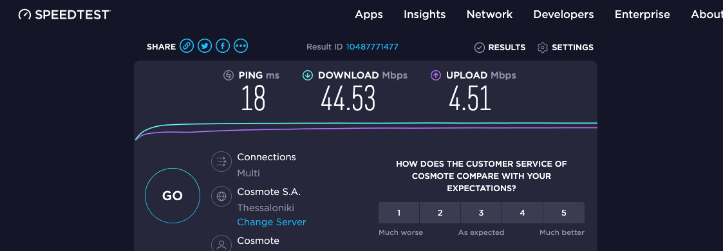Click the Connections multi icon
Image resolution: width=723 pixels, height=251 pixels.
coord(221,162)
